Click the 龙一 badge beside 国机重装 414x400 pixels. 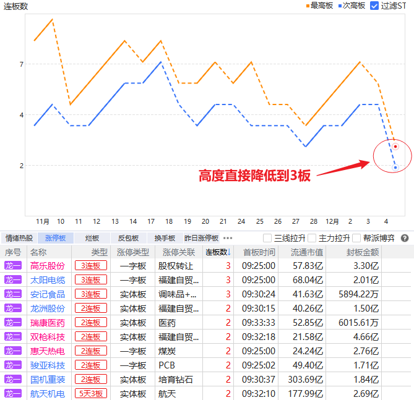tap(13, 380)
